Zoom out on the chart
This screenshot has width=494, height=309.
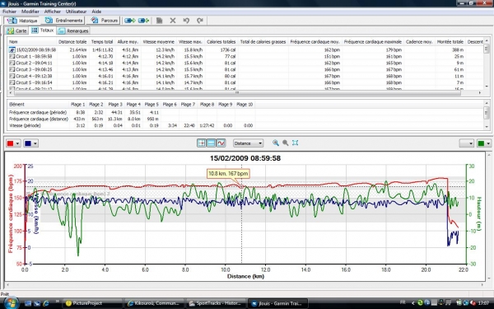[286, 143]
